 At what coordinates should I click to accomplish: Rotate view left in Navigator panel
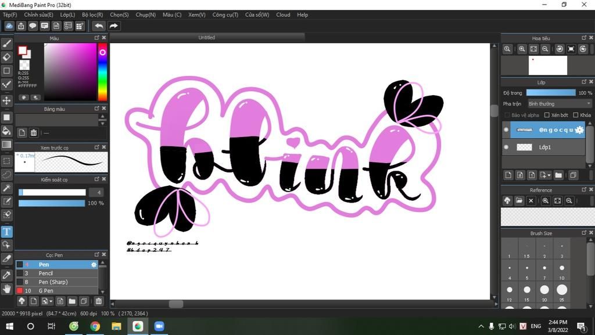pyautogui.click(x=560, y=49)
